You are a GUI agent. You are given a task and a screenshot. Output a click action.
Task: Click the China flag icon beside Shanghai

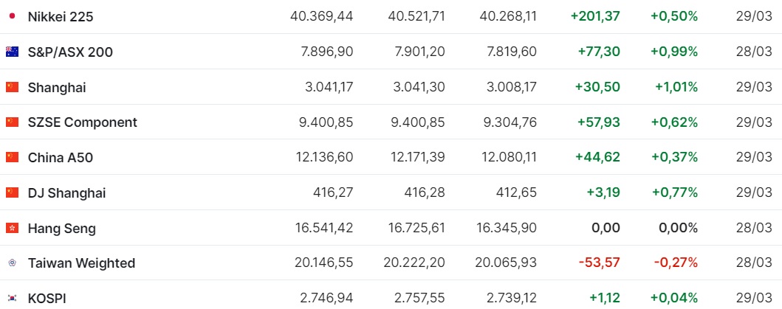coord(12,87)
